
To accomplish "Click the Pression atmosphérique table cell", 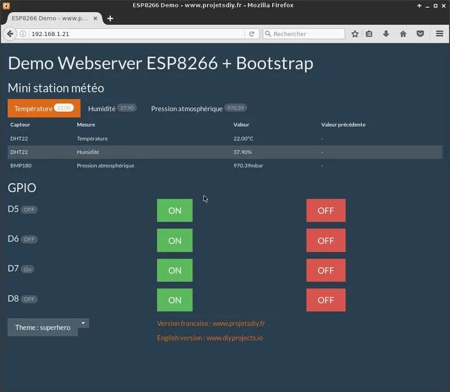I will click(105, 166).
